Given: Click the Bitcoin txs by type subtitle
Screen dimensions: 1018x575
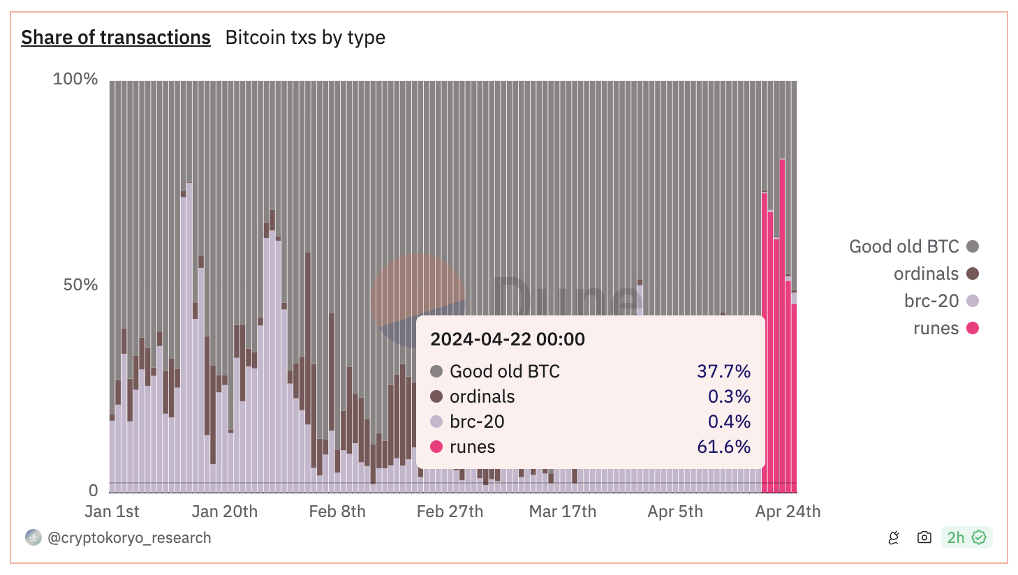Looking at the screenshot, I should [x=305, y=38].
